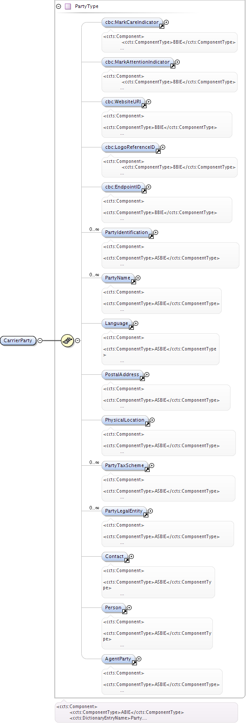Screen dimensions: 246x724
Task: Click the 0..∞ cardinality beside PartyLegalEntity
Action: click(x=94, y=508)
